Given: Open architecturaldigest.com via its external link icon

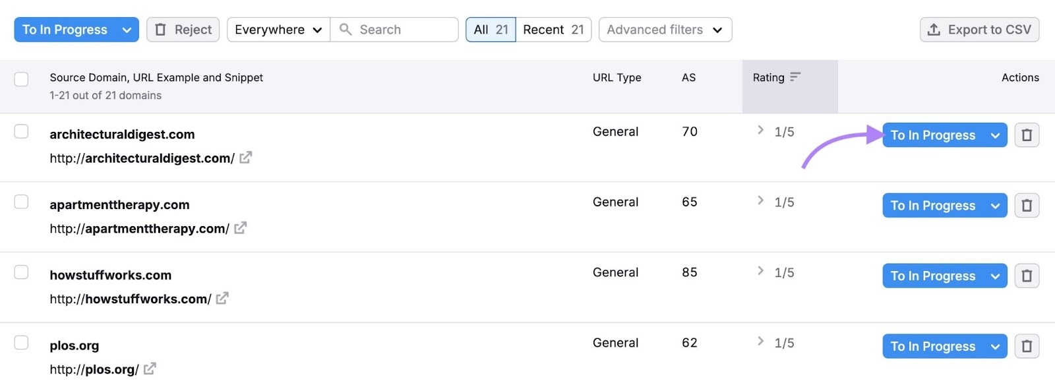Looking at the screenshot, I should pyautogui.click(x=245, y=158).
